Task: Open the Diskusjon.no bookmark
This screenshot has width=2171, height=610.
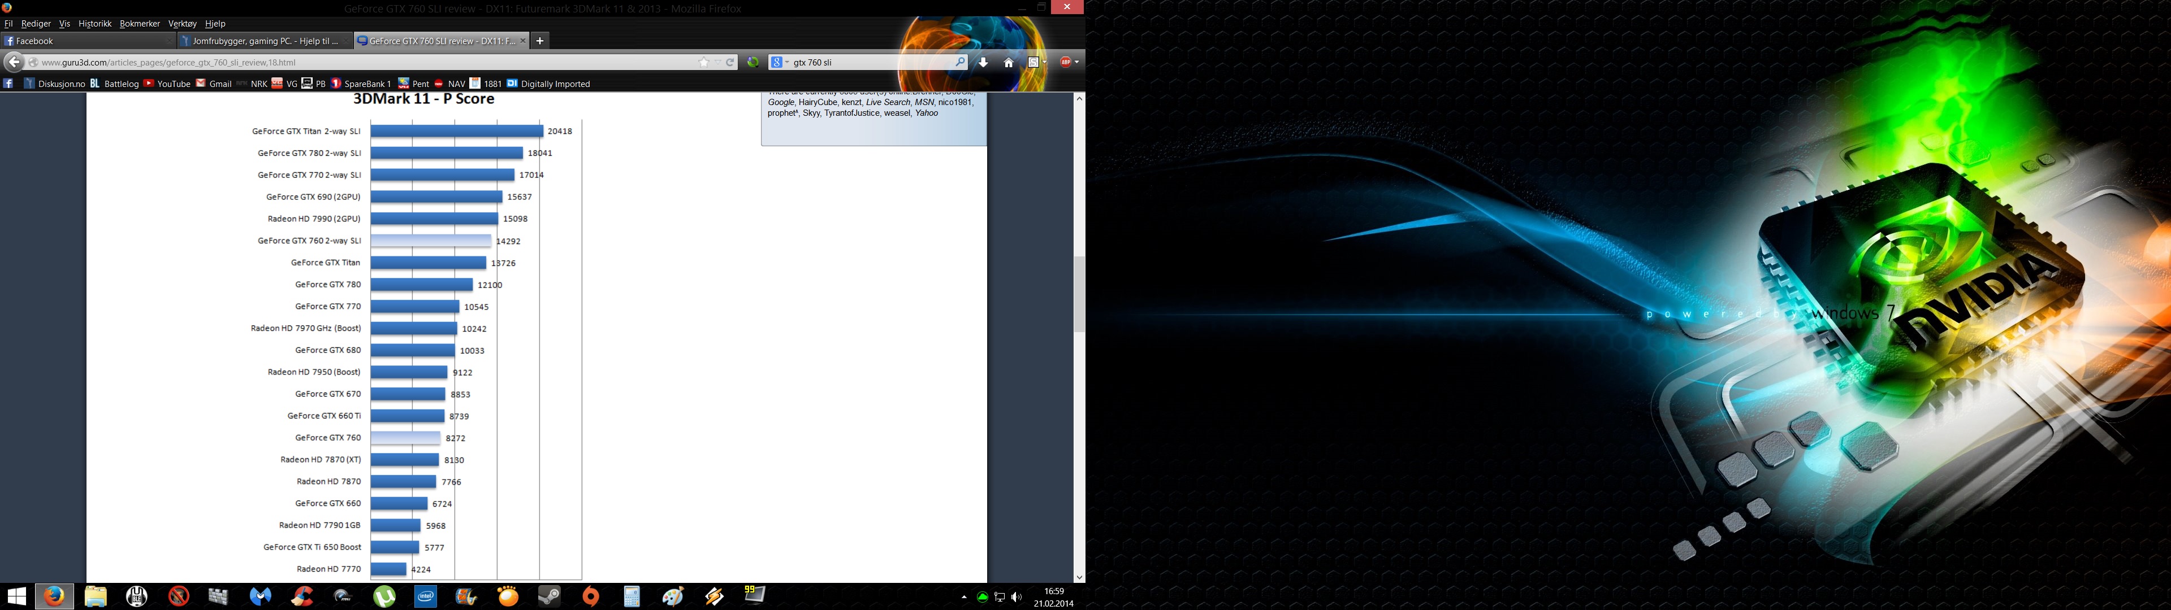Action: [55, 84]
